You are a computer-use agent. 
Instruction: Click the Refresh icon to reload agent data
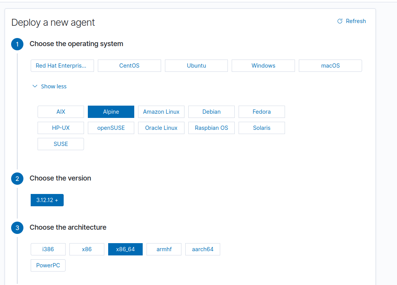tap(339, 21)
